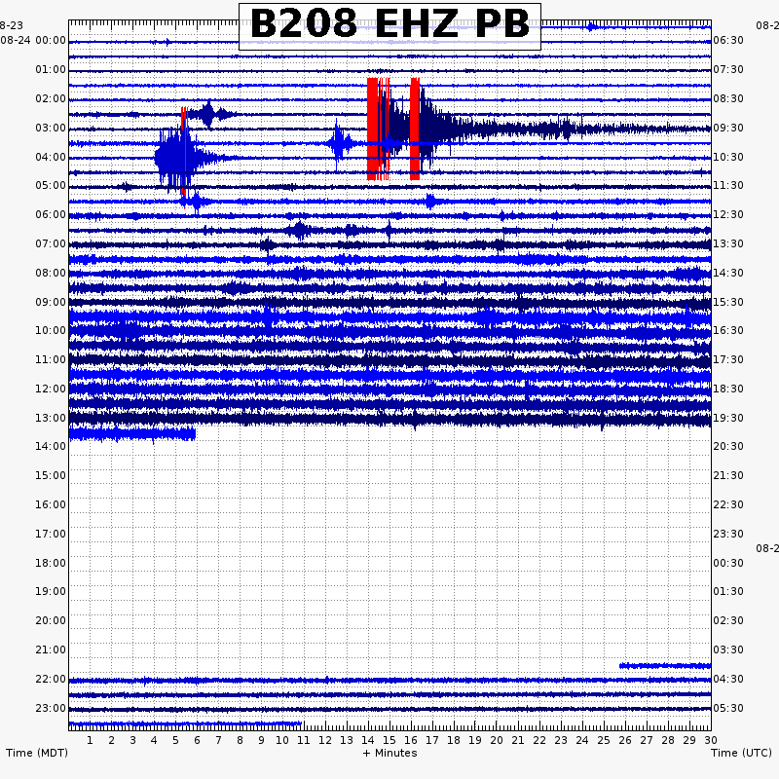Click the Time (MDT) axis label
This screenshot has height=779, width=779.
[37, 753]
